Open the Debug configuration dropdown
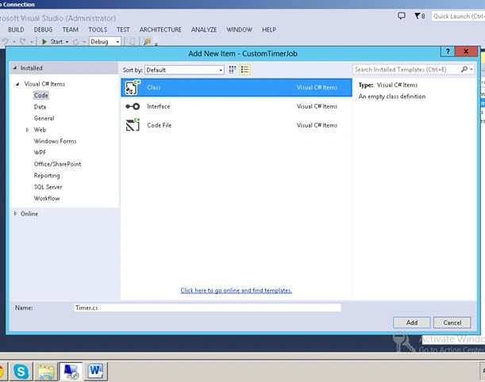The image size is (485, 382). [105, 41]
